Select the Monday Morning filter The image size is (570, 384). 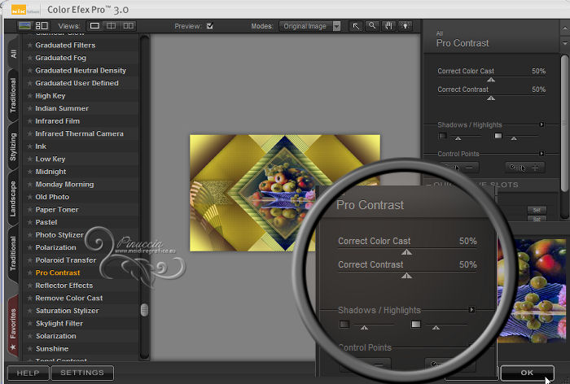(x=64, y=184)
